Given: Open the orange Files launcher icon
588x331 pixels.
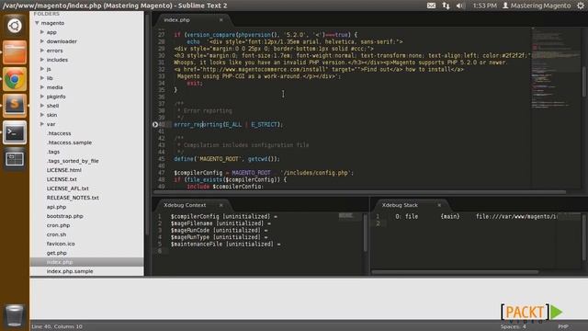Looking at the screenshot, I should 15,52.
